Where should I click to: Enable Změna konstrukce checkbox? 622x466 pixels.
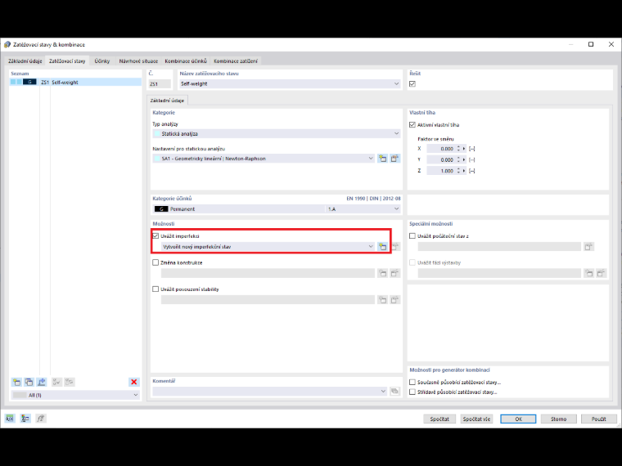155,262
